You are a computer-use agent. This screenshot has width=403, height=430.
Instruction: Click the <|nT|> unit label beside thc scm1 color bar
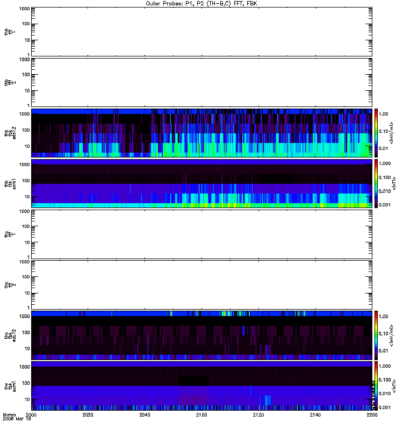pyautogui.click(x=394, y=386)
